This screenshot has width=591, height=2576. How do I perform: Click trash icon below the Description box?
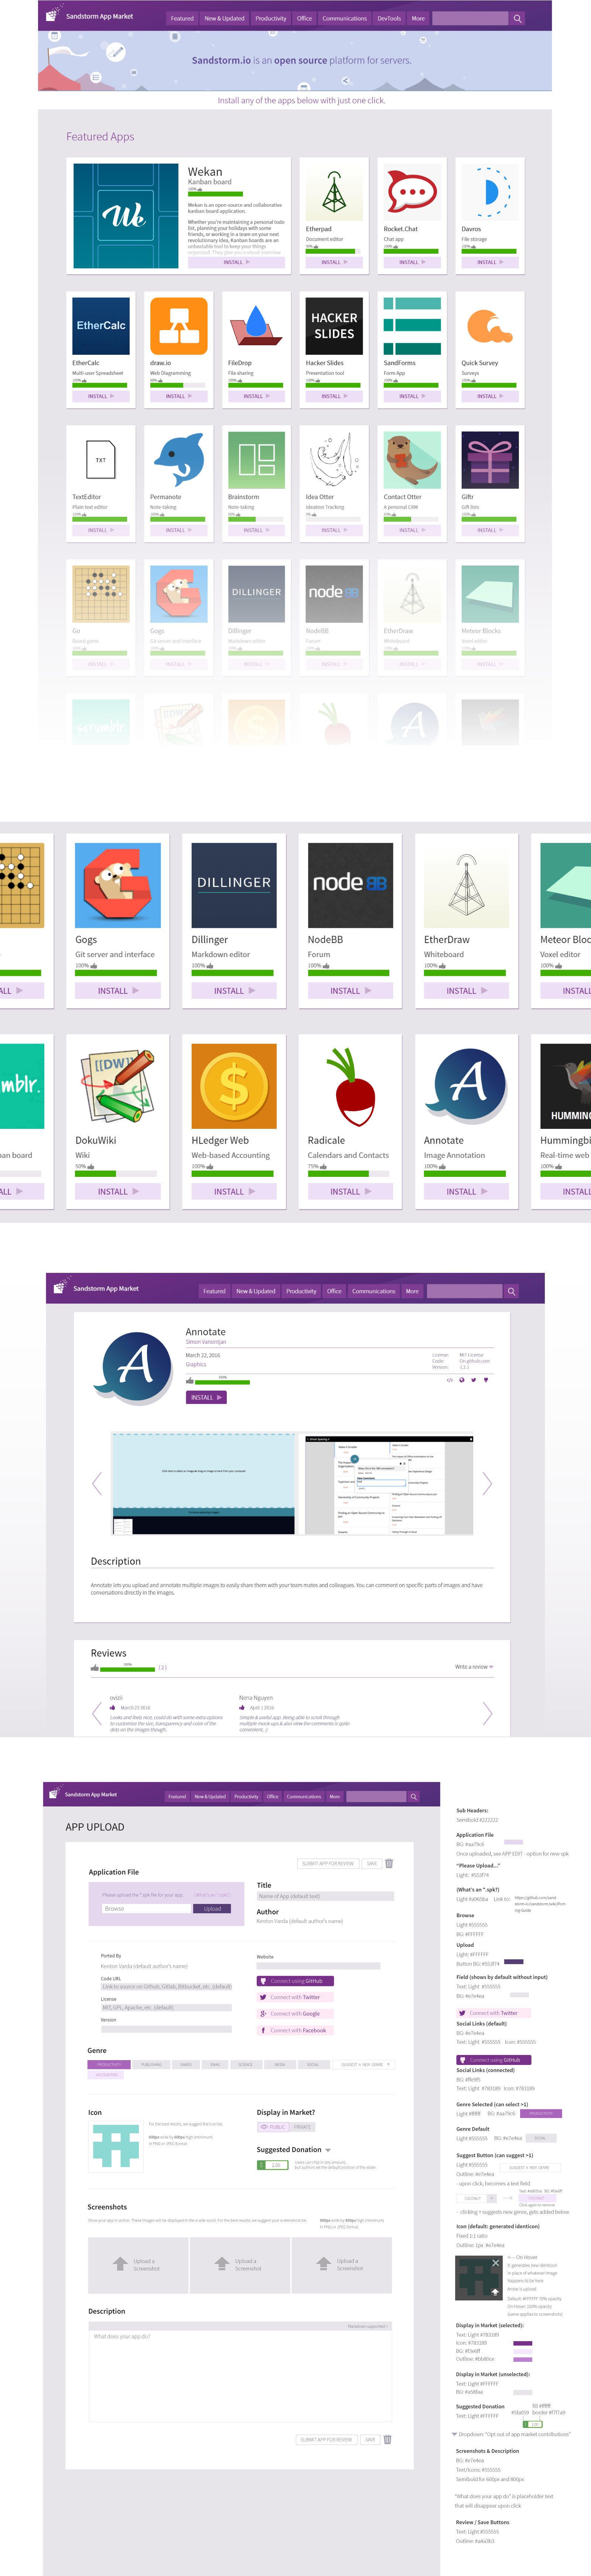coord(388,2439)
